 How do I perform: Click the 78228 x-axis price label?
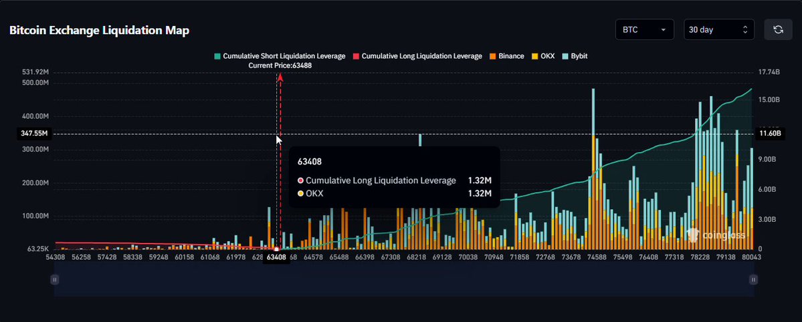click(699, 257)
